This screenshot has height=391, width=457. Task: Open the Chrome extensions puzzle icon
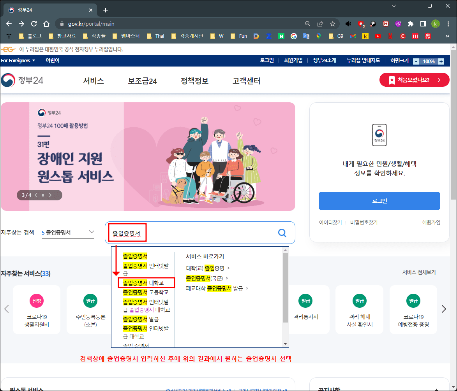point(410,23)
